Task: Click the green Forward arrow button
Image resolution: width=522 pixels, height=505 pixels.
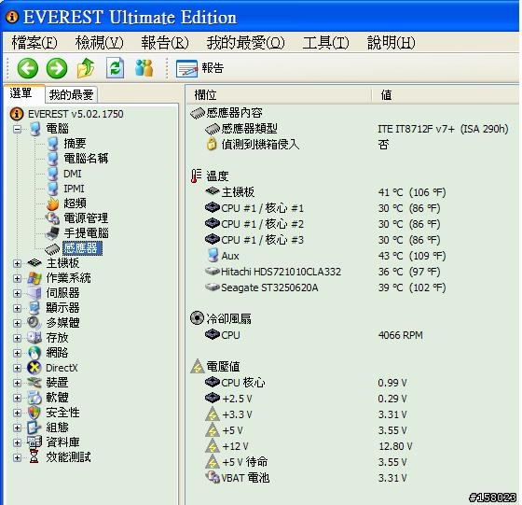Action: (57, 68)
